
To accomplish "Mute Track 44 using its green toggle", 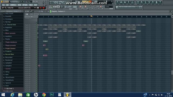I will 36,45.
